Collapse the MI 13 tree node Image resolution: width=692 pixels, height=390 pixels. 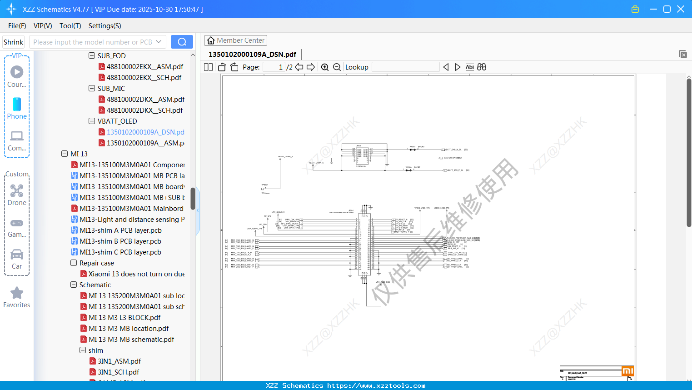[65, 154]
